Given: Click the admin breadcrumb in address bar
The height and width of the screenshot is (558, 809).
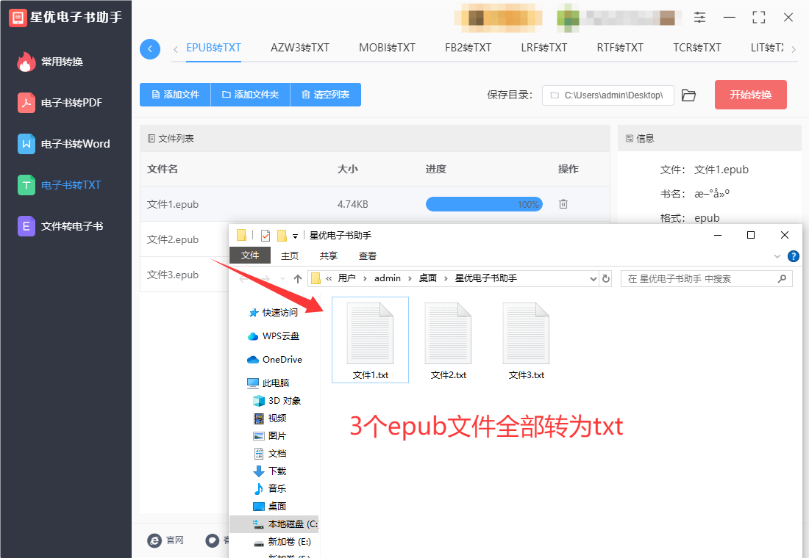Looking at the screenshot, I should click(388, 278).
